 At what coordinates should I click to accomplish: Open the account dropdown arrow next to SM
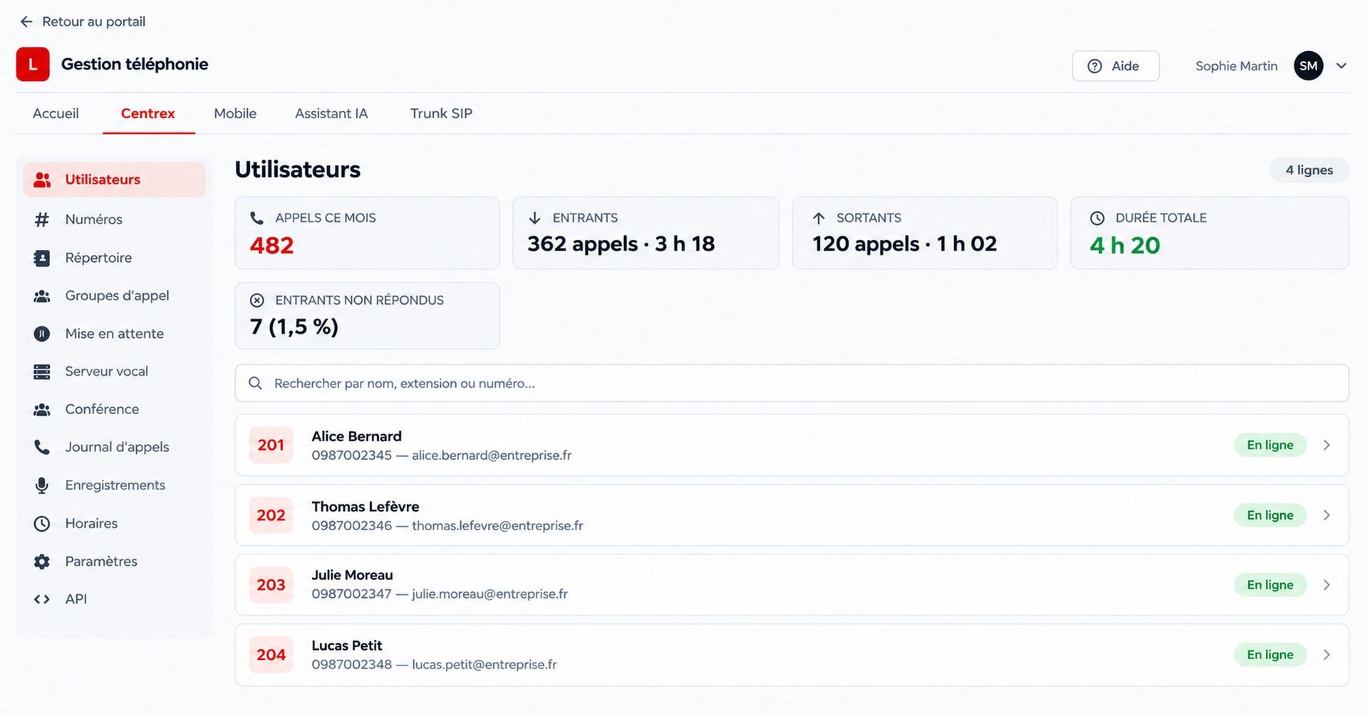tap(1341, 66)
